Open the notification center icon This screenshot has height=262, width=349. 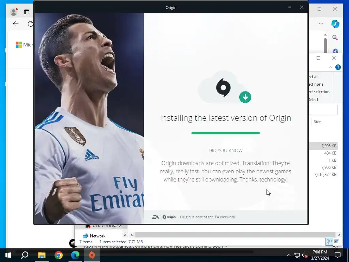point(338,255)
